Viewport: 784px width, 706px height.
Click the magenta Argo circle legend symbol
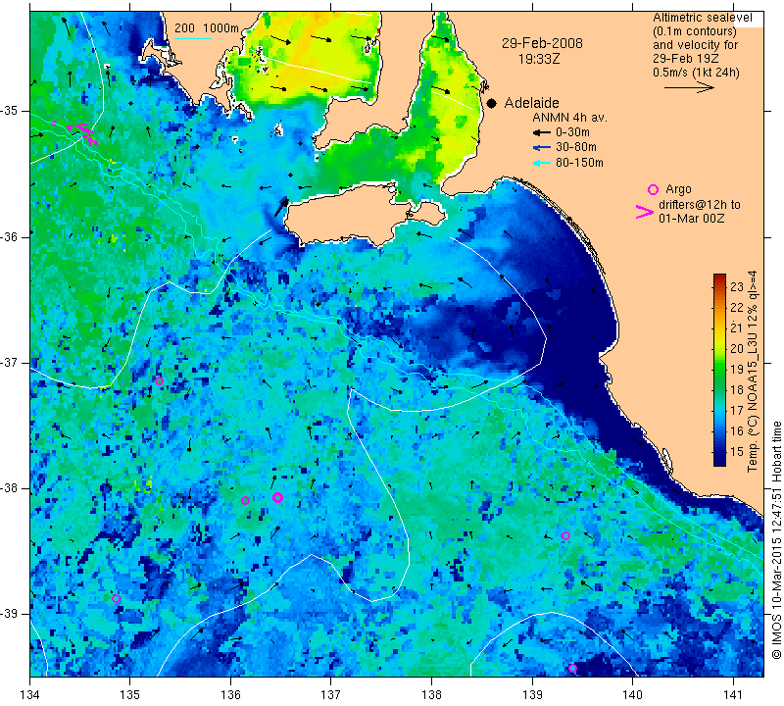click(x=653, y=189)
